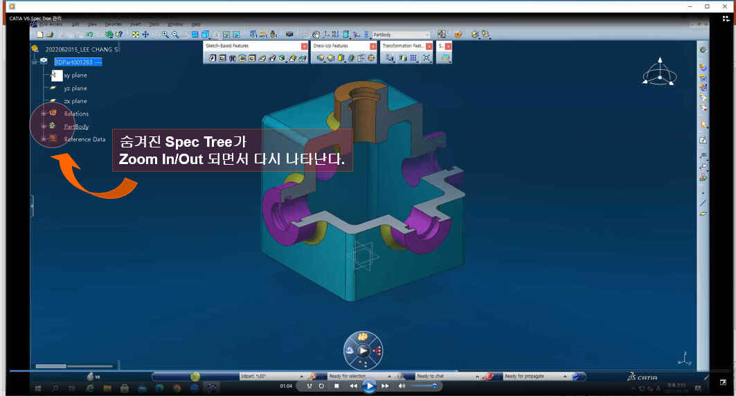This screenshot has width=736, height=396.
Task: Expand the PartBody node in spec tree
Action: [44, 127]
